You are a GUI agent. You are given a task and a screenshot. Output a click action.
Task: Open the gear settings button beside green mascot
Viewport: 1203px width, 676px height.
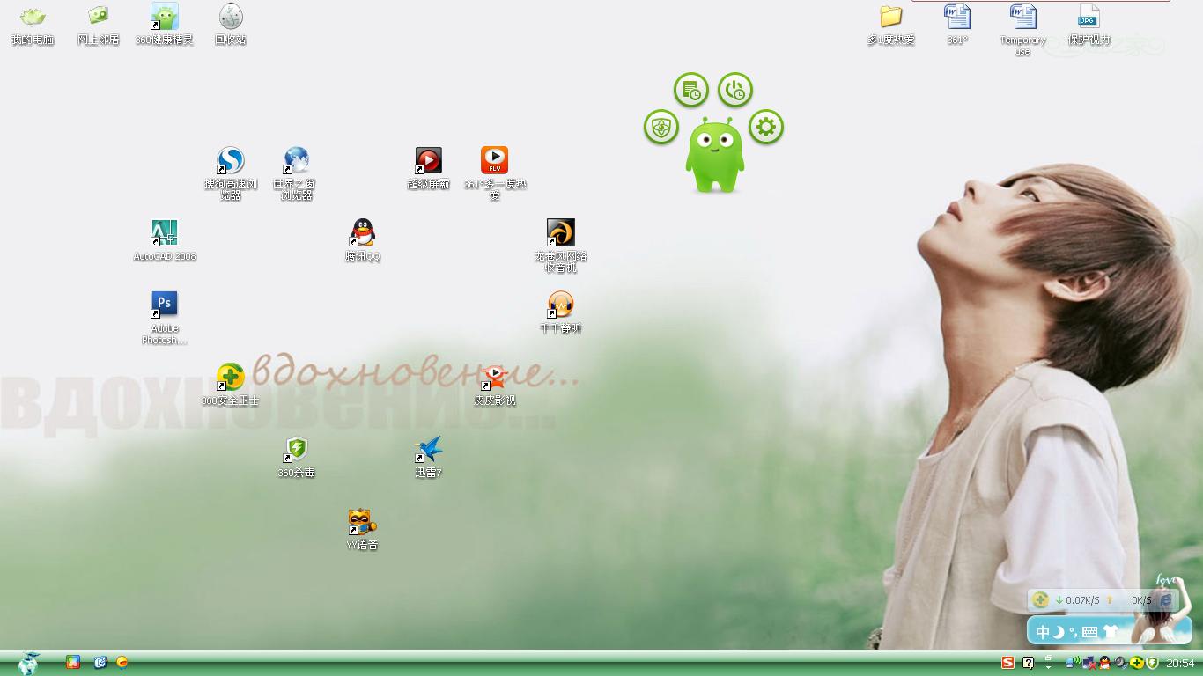[765, 128]
